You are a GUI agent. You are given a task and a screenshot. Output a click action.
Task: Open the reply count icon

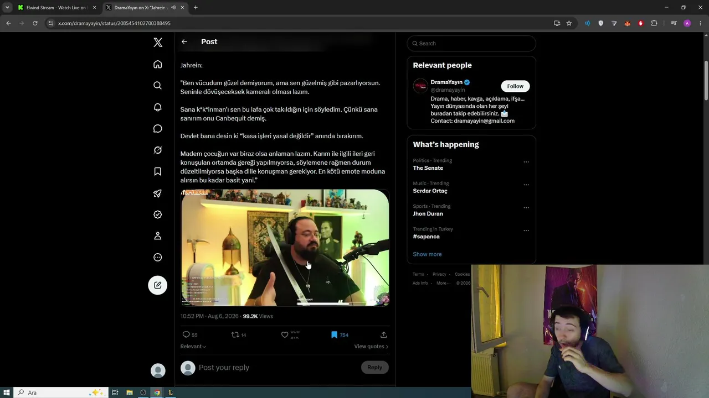pyautogui.click(x=186, y=335)
